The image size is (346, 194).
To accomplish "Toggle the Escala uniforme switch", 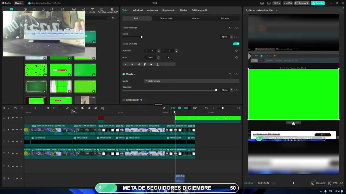I will [236, 44].
